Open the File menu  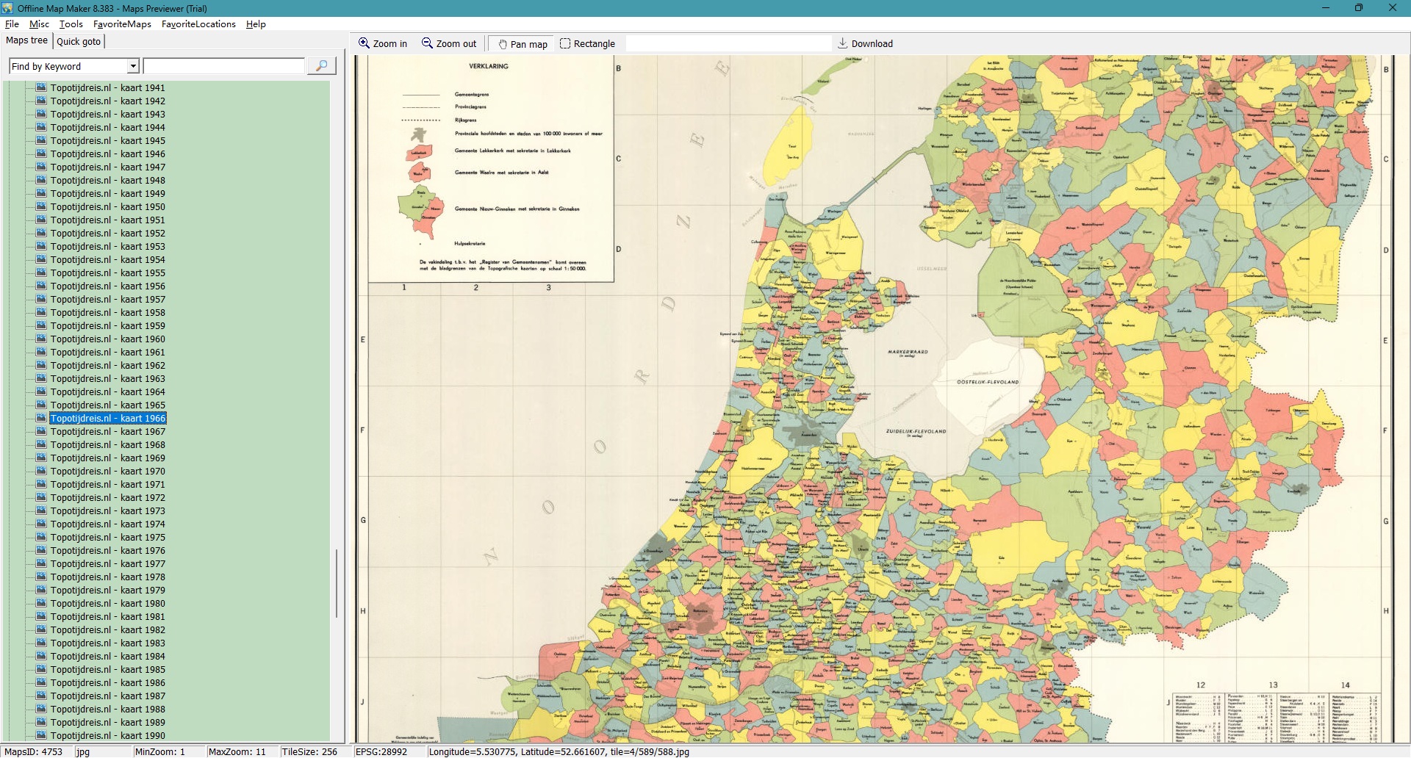12,24
